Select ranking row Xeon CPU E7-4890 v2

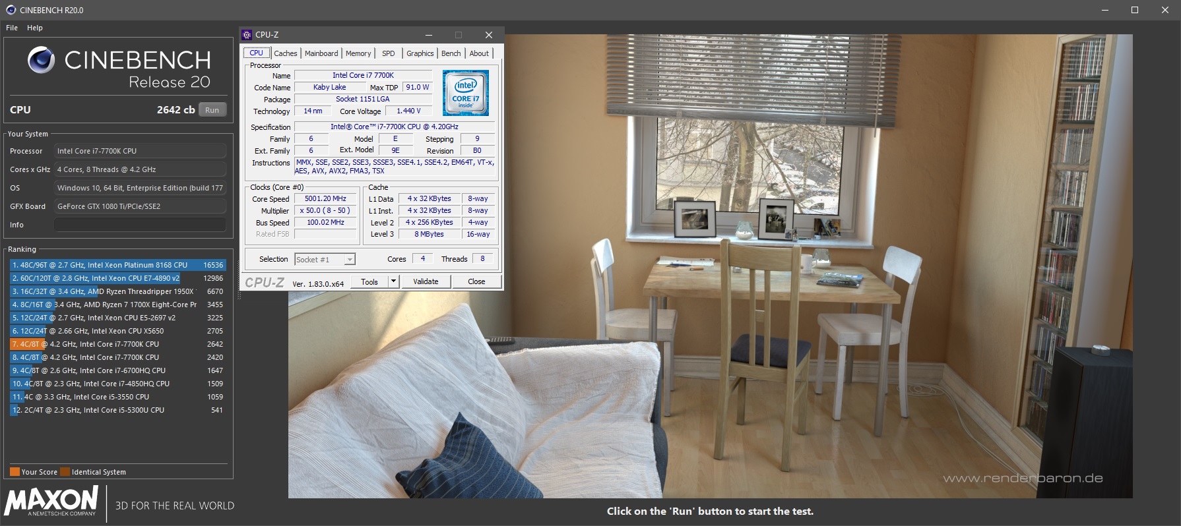pyautogui.click(x=118, y=278)
